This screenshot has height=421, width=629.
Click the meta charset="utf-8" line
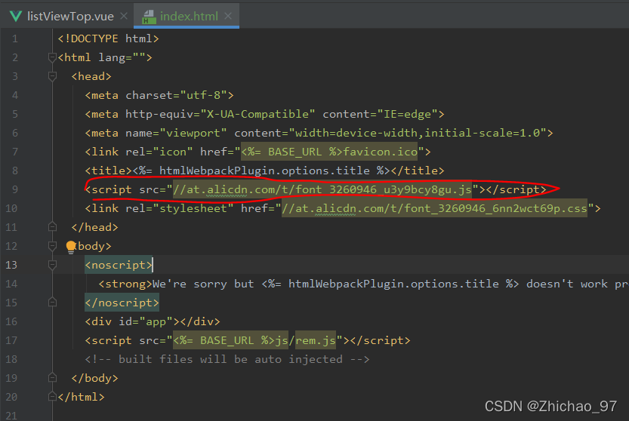click(x=159, y=95)
